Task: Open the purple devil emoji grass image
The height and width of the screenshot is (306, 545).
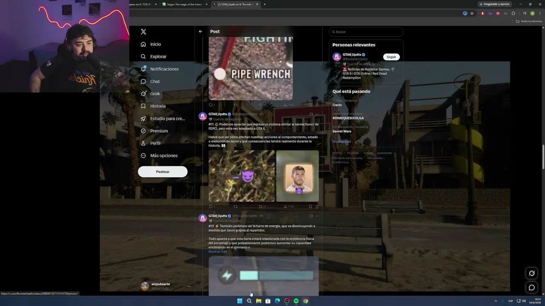Action: point(242,176)
